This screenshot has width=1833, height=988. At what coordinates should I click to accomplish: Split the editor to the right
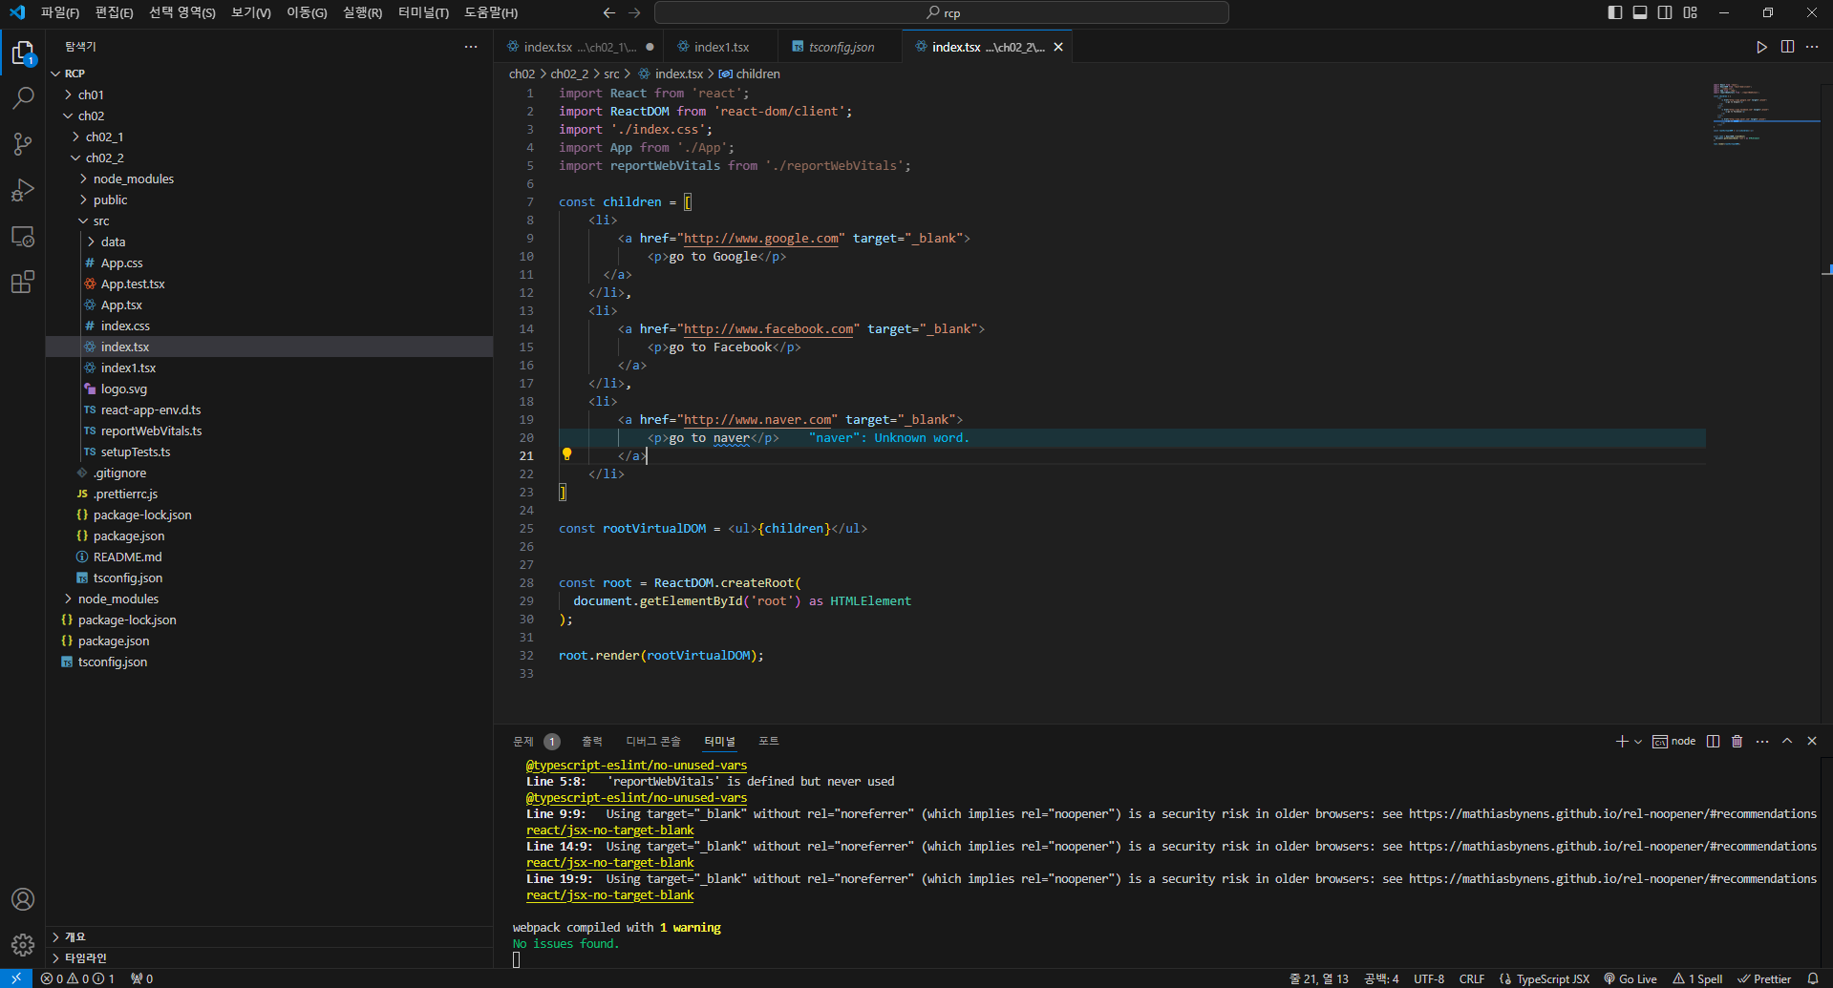click(1787, 47)
